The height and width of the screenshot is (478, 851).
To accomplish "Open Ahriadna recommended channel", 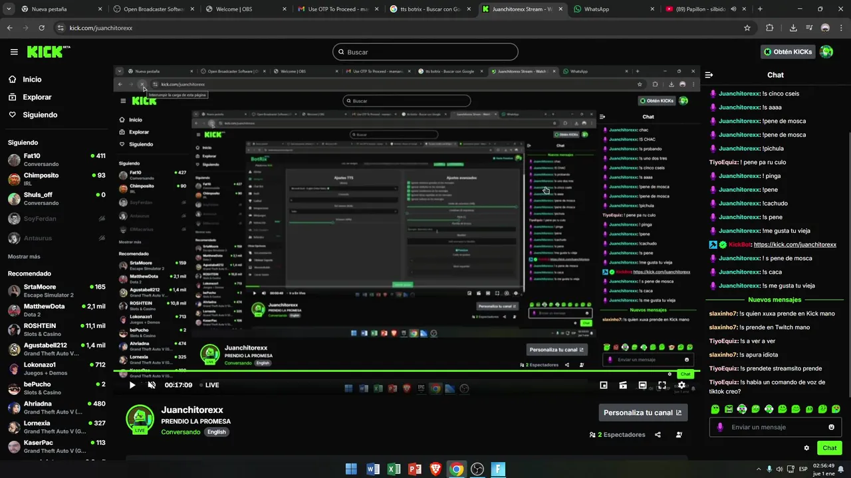I will [x=57, y=407].
